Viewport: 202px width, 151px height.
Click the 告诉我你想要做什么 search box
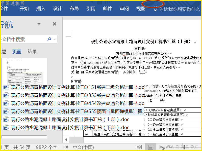tap(180, 9)
